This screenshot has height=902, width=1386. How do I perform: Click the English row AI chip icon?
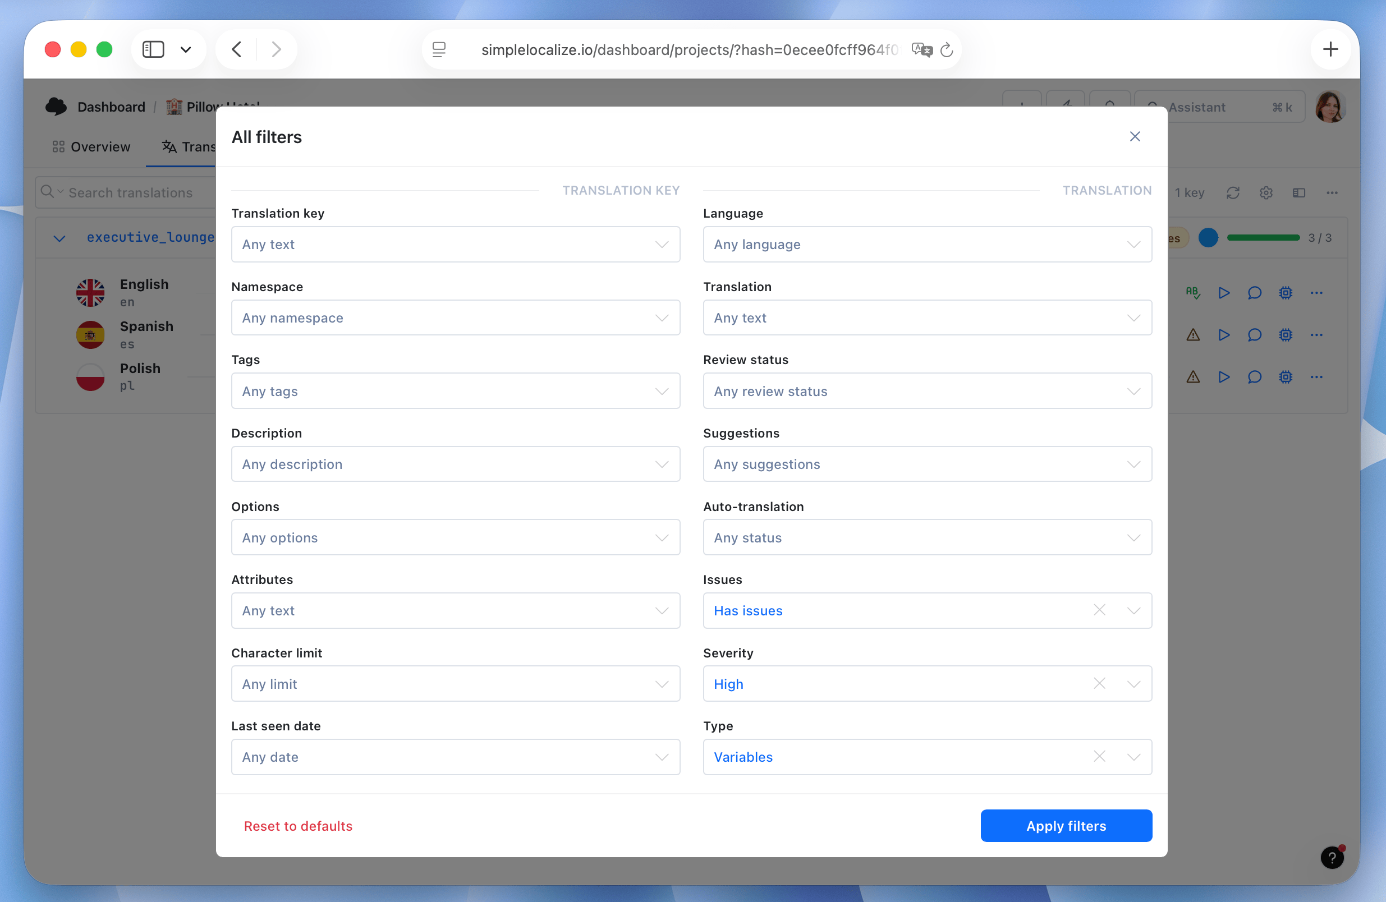coord(1285,292)
